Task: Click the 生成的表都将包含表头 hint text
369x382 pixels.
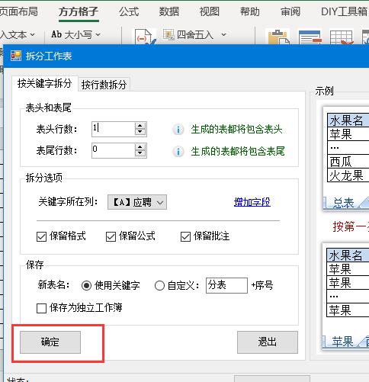Action: 237,130
